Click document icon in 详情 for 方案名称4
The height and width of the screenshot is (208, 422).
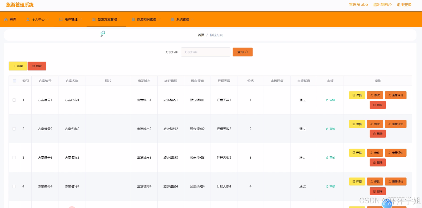point(354,181)
